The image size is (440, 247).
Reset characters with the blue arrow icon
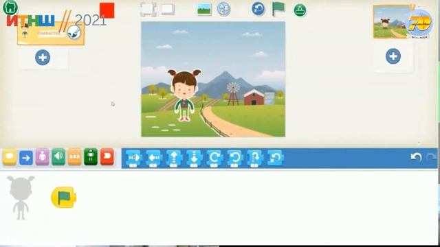click(x=258, y=9)
